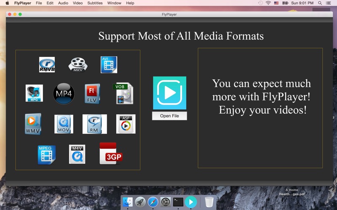The width and height of the screenshot is (337, 210).
Task: Click the large FlyPlayer play logo
Action: 170,93
